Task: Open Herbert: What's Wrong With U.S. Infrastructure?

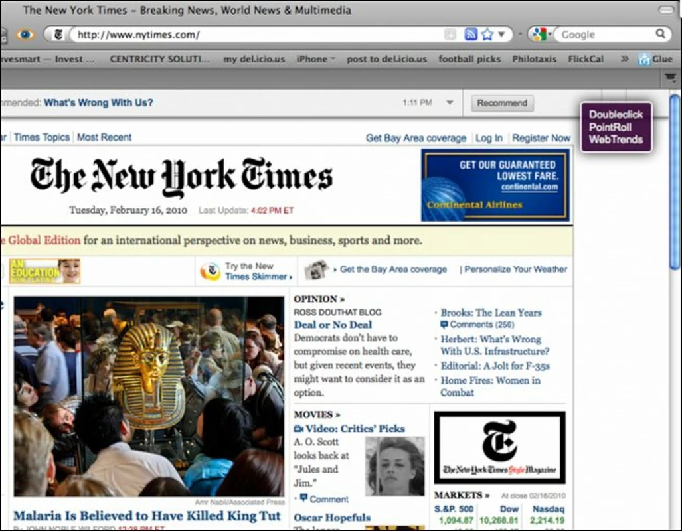Action: pos(495,345)
